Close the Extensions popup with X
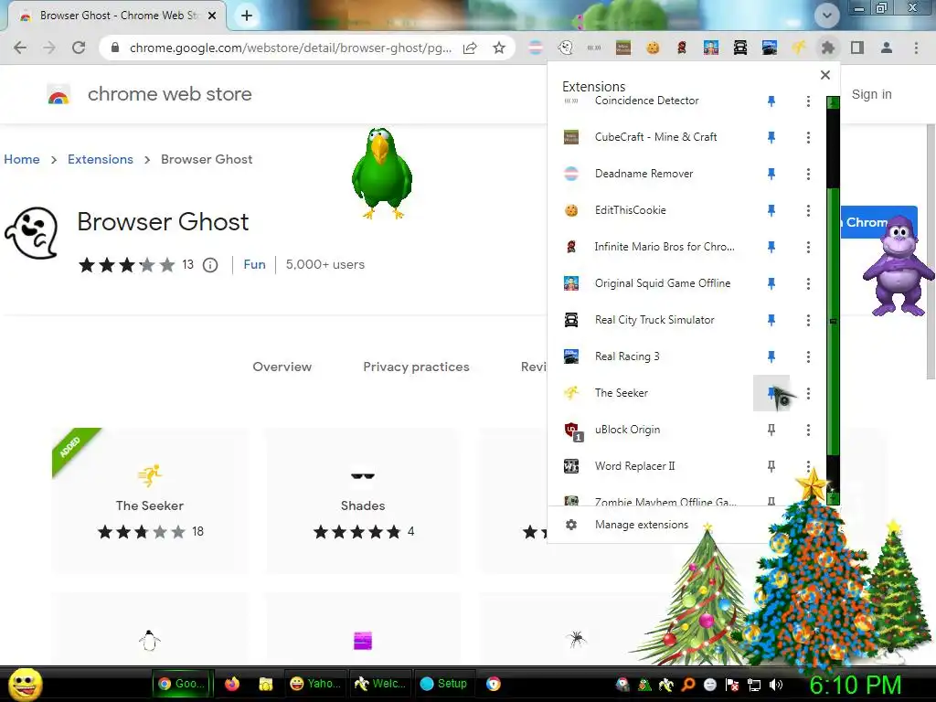936x702 pixels. tap(825, 75)
